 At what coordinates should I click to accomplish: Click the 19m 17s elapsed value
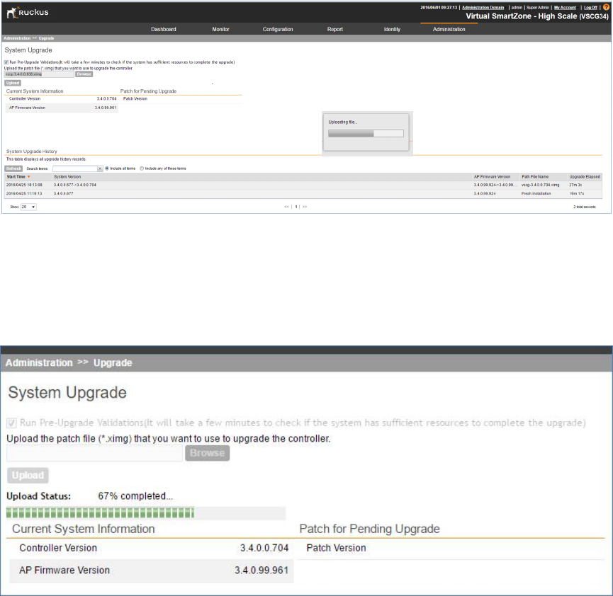pos(577,194)
